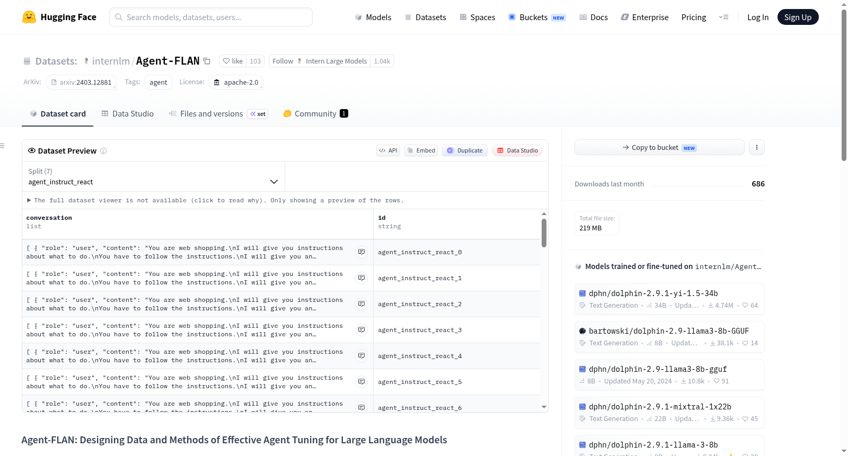This screenshot has width=848, height=456.
Task: Click the preview table scroll down arrow
Action: coord(544,407)
